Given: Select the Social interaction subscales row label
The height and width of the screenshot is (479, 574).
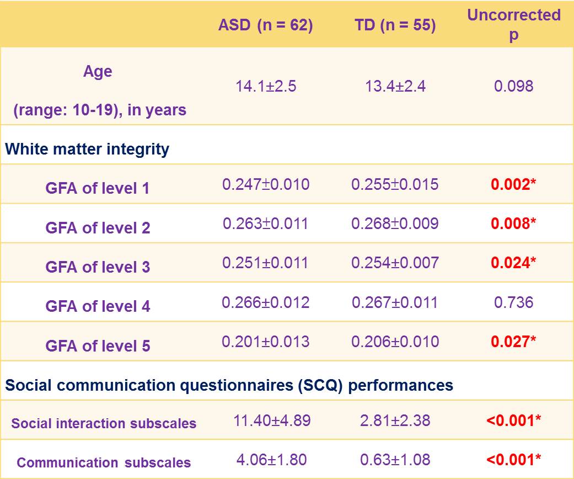Looking at the screenshot, I should (104, 424).
